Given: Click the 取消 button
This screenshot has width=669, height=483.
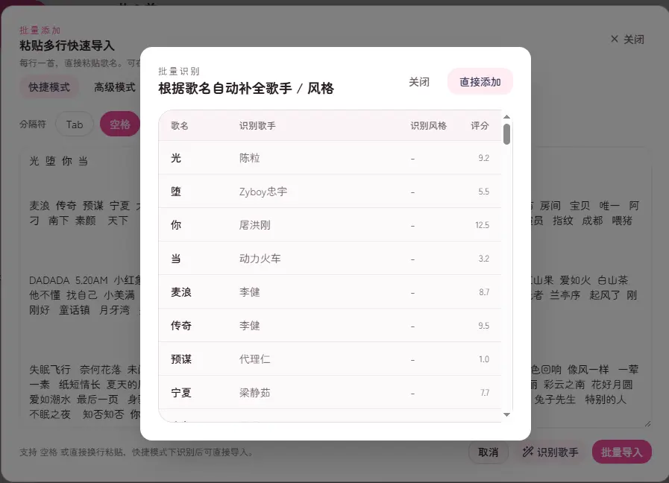Looking at the screenshot, I should pos(489,452).
